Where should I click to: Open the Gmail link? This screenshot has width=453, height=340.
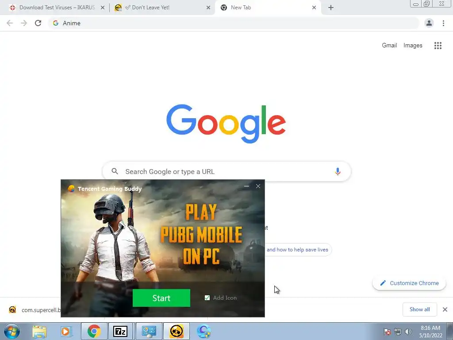[389, 46]
